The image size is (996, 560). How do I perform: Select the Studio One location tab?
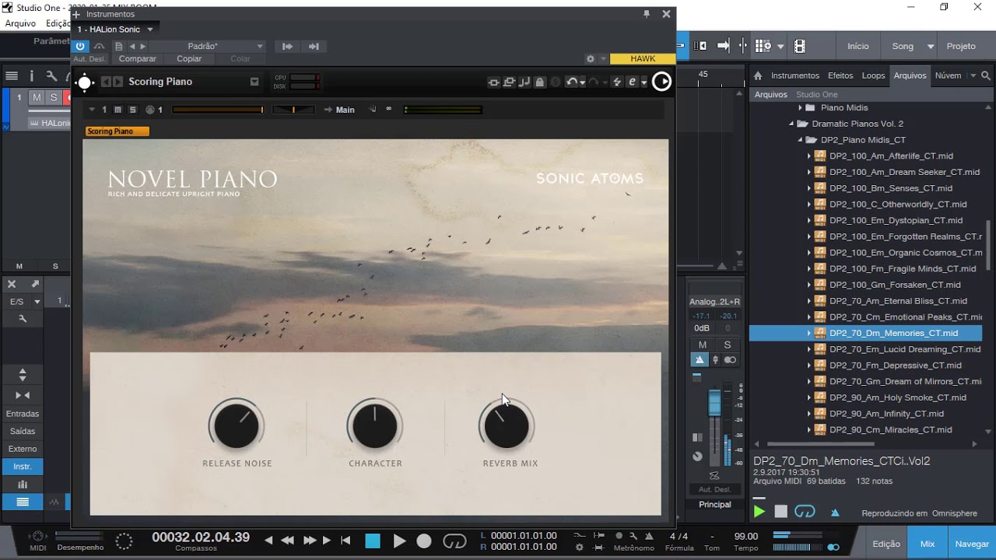click(x=816, y=95)
